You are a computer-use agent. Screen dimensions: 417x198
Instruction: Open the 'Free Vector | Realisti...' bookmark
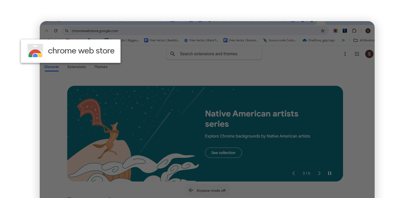click(x=162, y=40)
